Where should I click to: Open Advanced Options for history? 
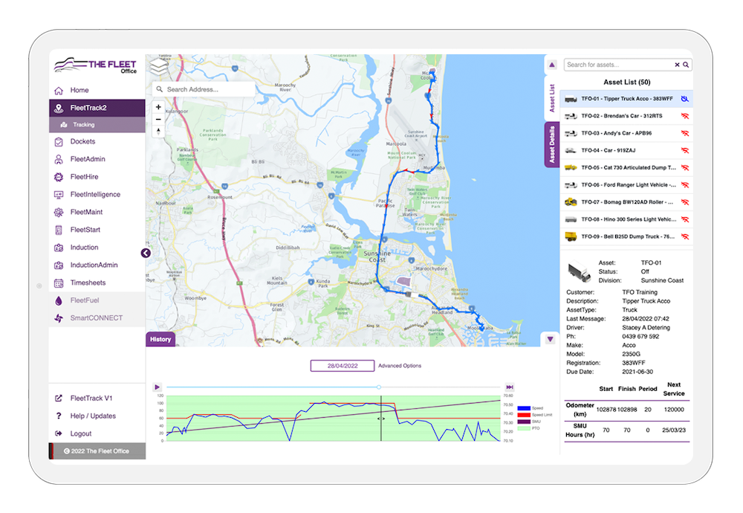[x=400, y=366]
